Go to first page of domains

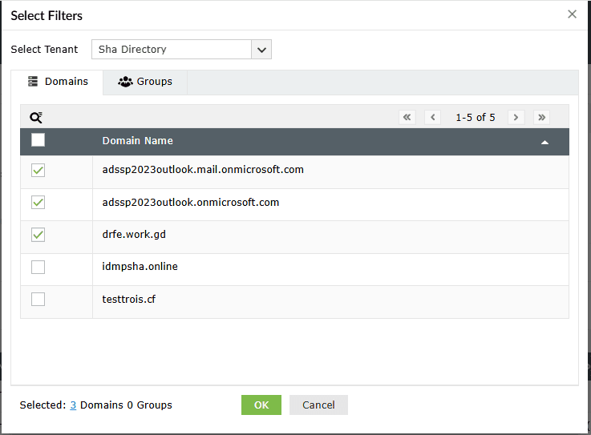[407, 117]
